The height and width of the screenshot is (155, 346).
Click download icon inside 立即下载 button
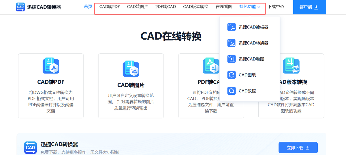coord(307,148)
